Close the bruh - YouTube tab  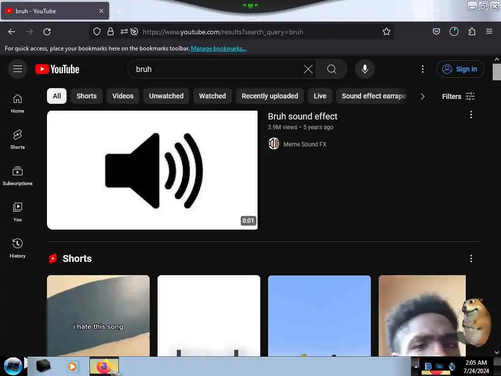[101, 11]
